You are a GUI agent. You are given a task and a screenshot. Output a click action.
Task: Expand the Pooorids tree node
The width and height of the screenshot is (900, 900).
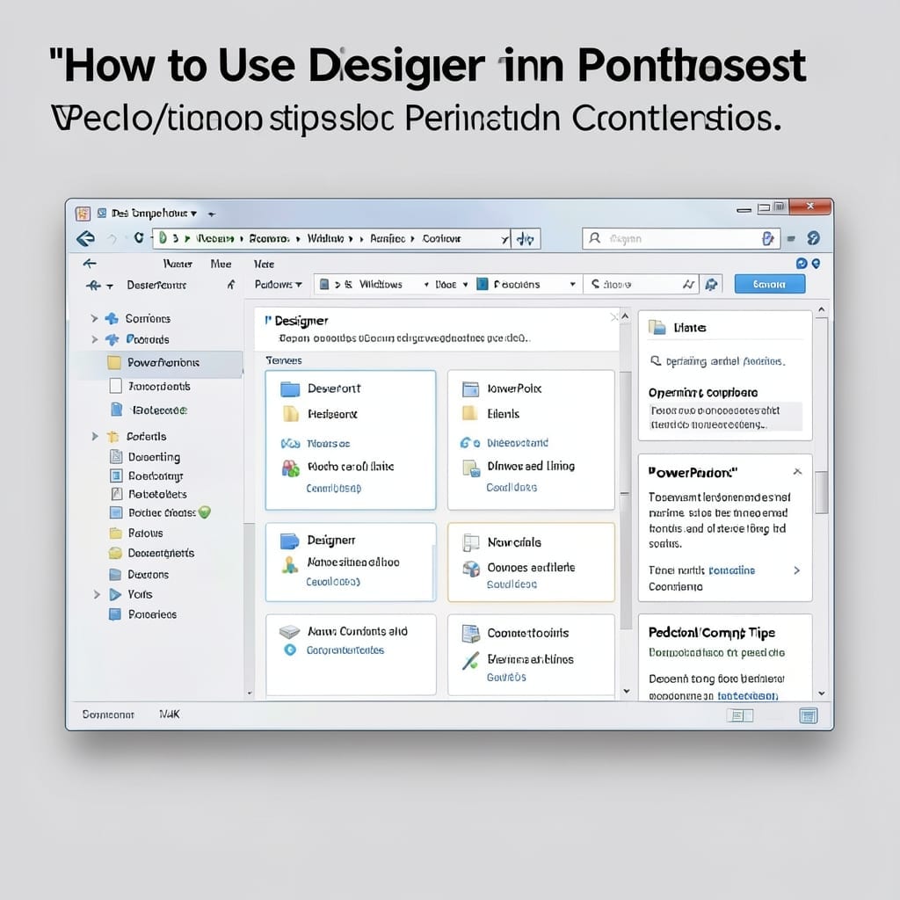[94, 339]
